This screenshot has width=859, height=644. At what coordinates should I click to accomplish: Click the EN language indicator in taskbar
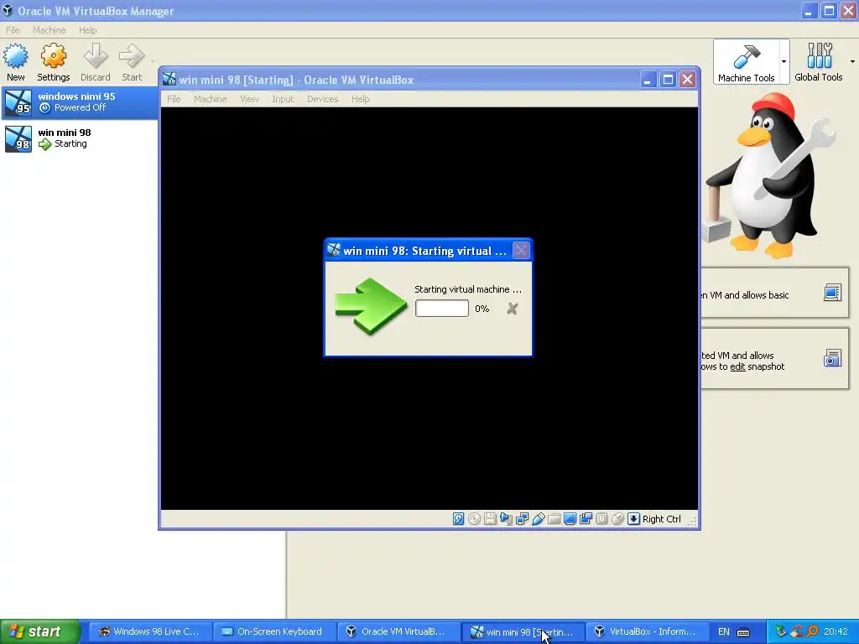(723, 631)
